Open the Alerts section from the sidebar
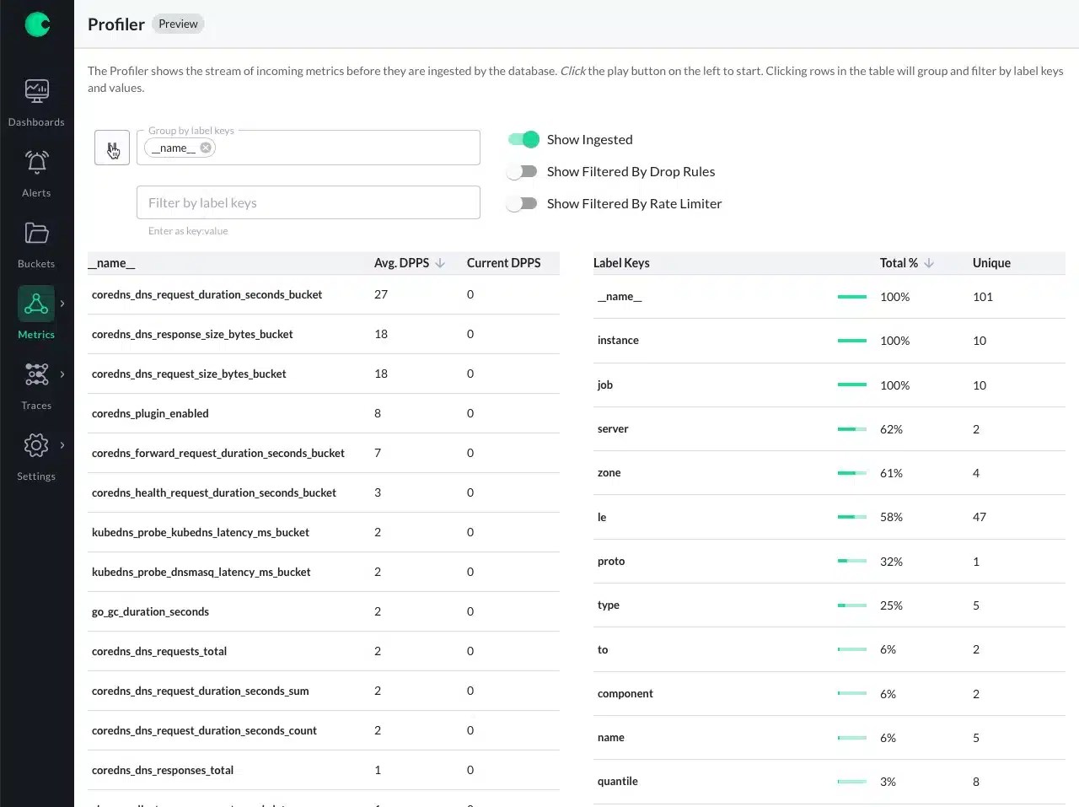Viewport: 1079px width, 807px height. pyautogui.click(x=36, y=171)
